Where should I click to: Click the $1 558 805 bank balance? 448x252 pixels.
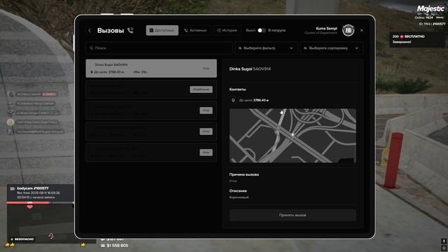point(118,246)
